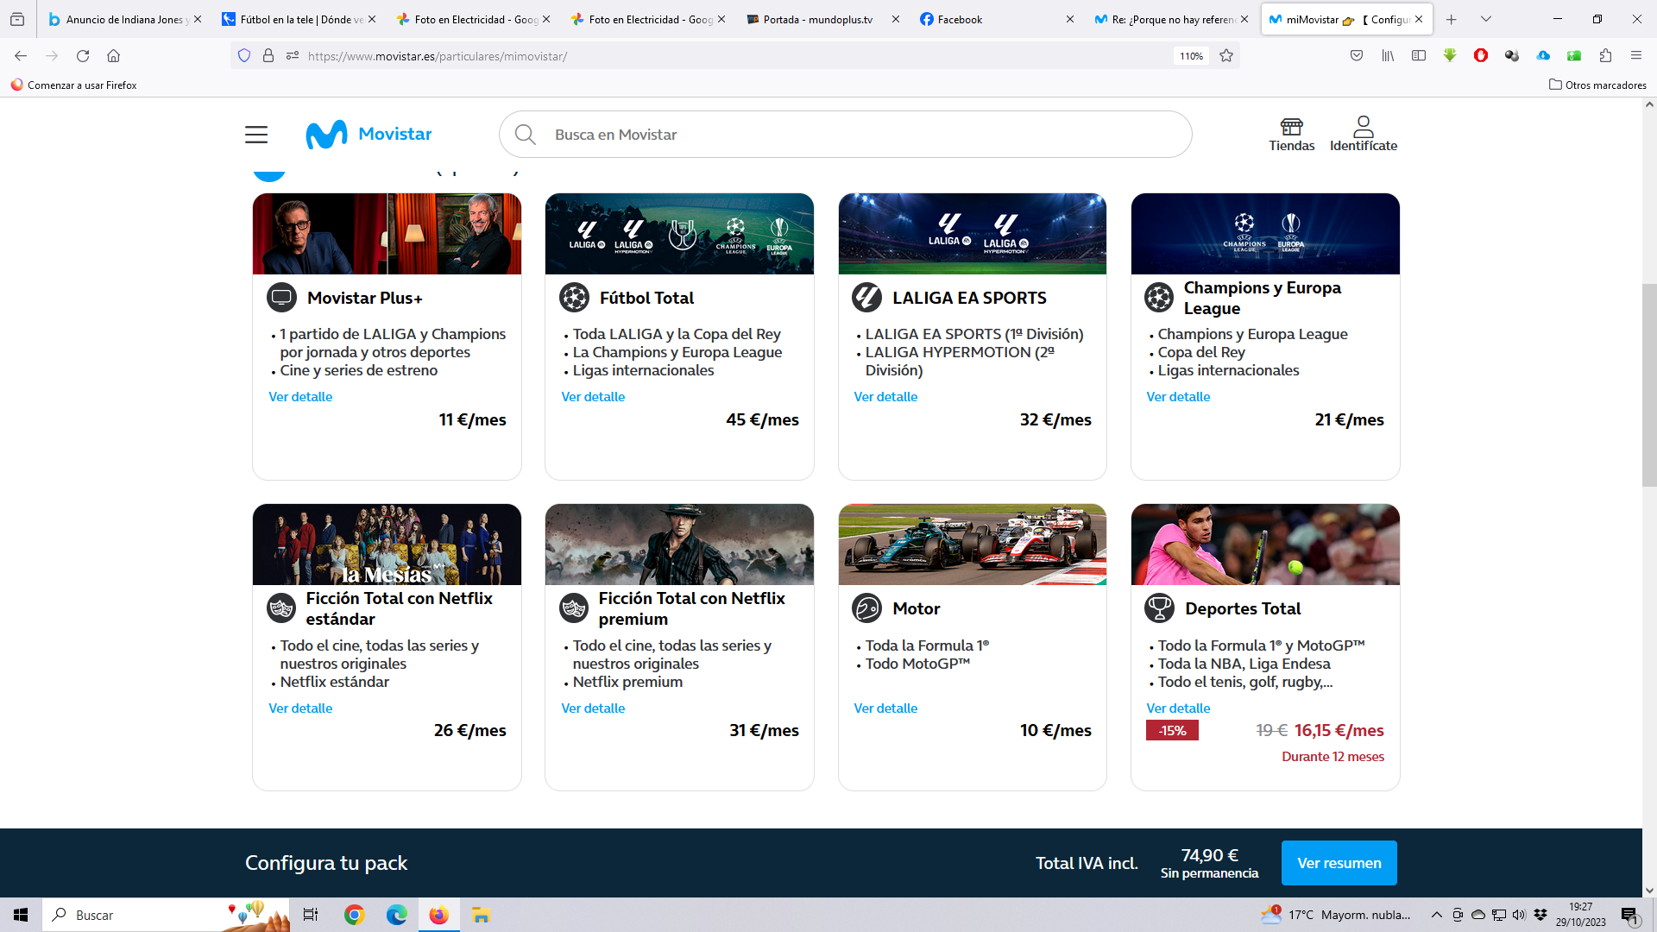Click the Ver resumen button
This screenshot has height=932, width=1657.
pos(1339,863)
